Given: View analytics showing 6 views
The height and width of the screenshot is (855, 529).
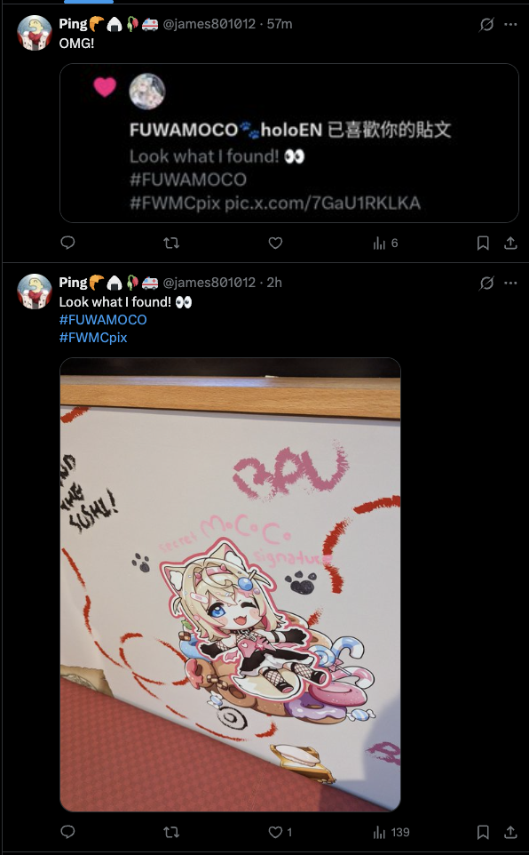Looking at the screenshot, I should (386, 244).
